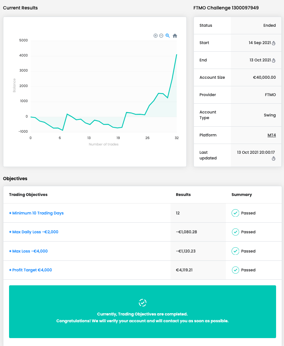Click the Results column header
The image size is (284, 346).
pyautogui.click(x=183, y=194)
